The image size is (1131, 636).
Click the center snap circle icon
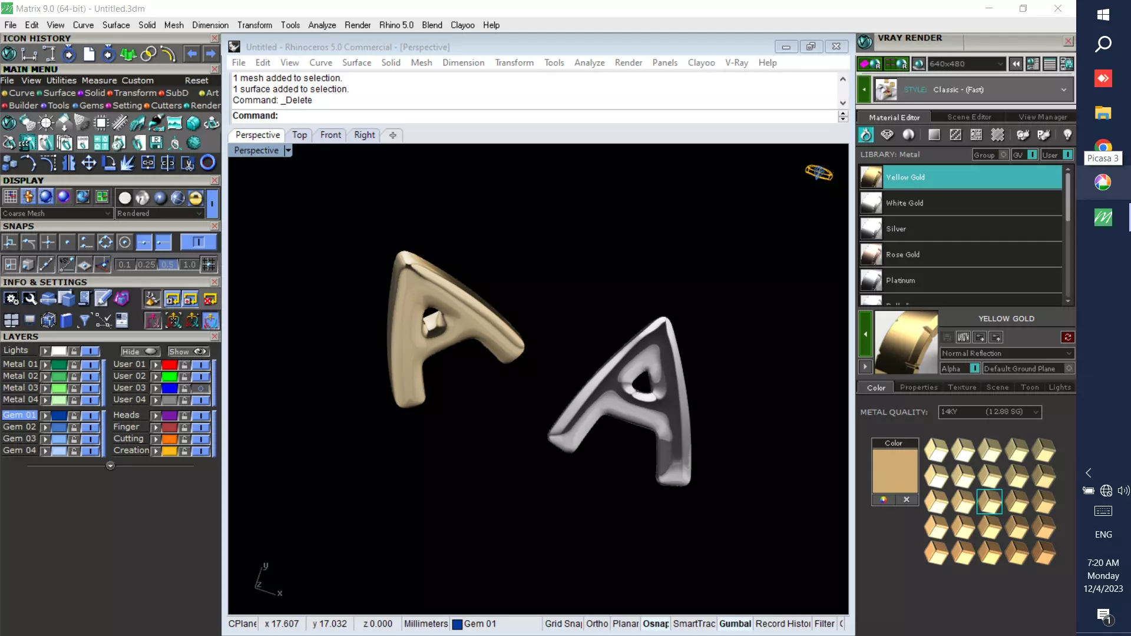point(124,242)
